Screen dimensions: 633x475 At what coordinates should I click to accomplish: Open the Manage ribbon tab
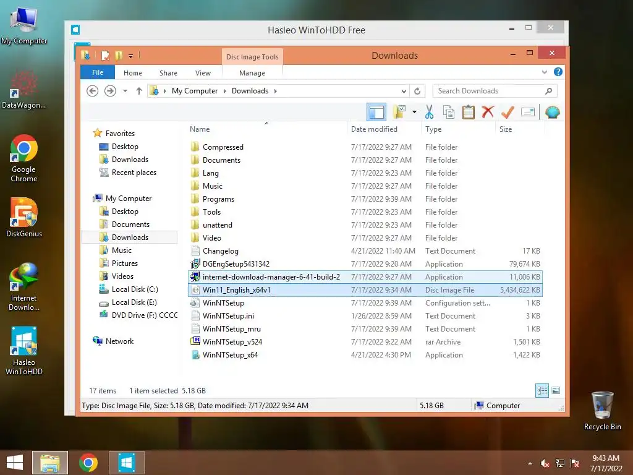pyautogui.click(x=252, y=73)
